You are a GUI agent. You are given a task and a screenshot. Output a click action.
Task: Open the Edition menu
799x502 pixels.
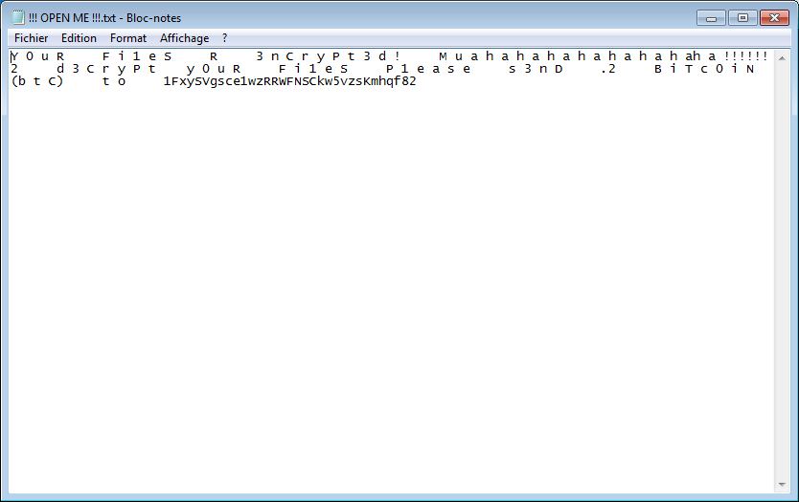tap(79, 38)
